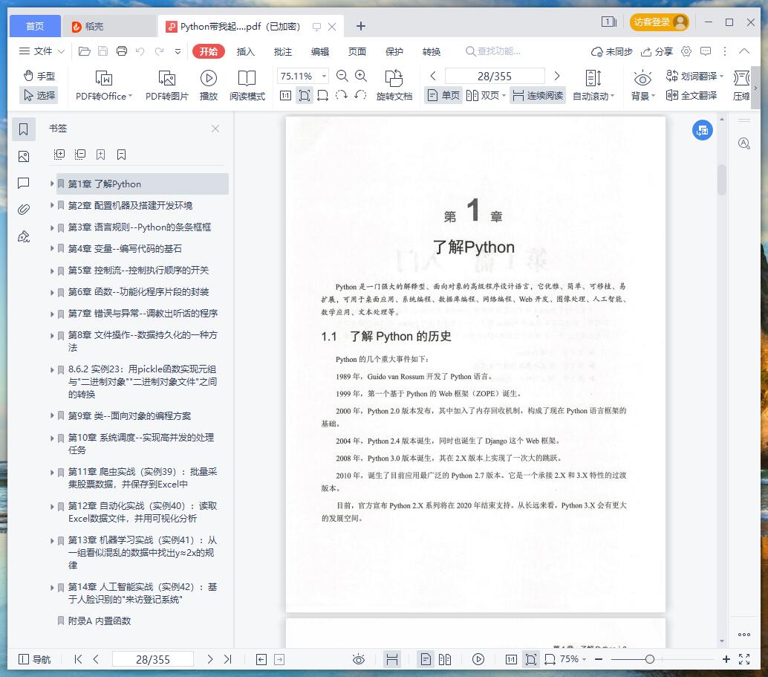Click the 分享 share button
This screenshot has width=768, height=677.
[657, 51]
